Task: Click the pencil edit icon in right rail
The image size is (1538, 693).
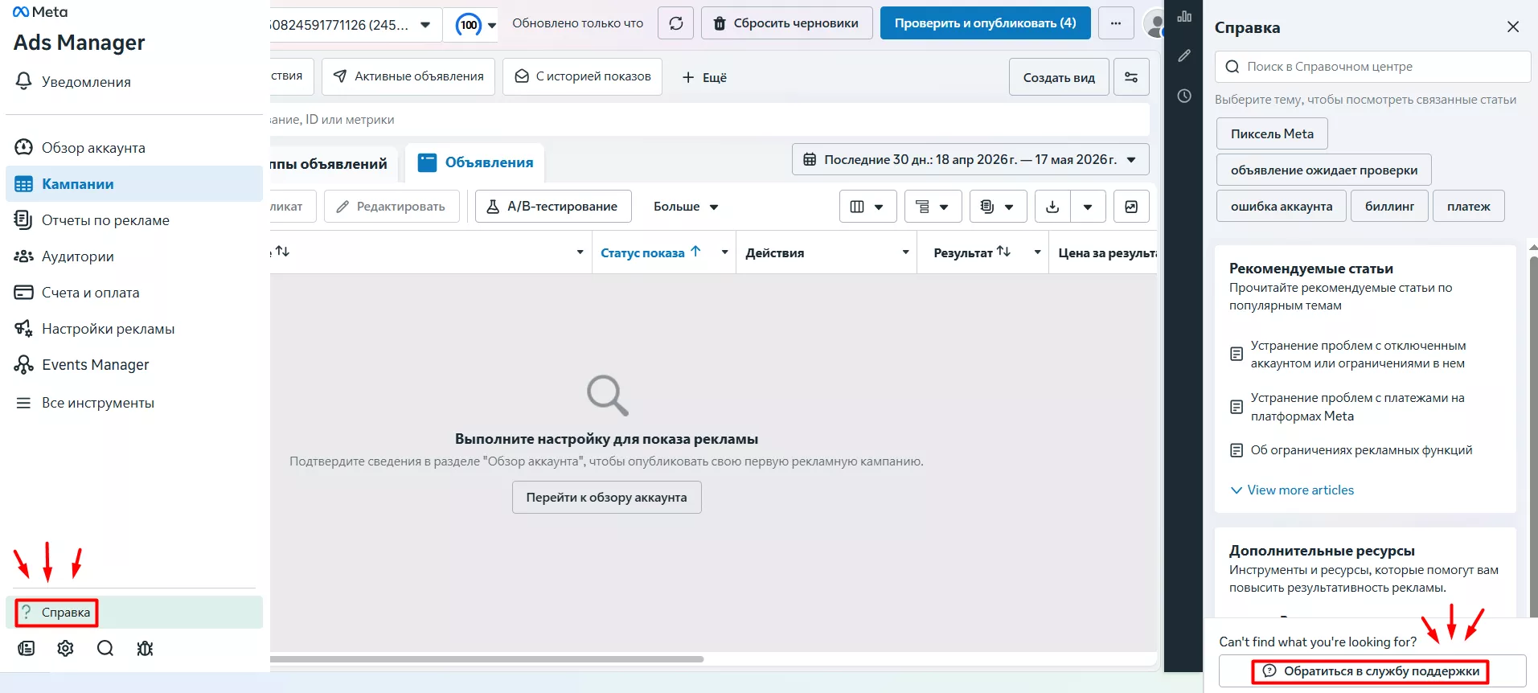Action: pos(1184,56)
